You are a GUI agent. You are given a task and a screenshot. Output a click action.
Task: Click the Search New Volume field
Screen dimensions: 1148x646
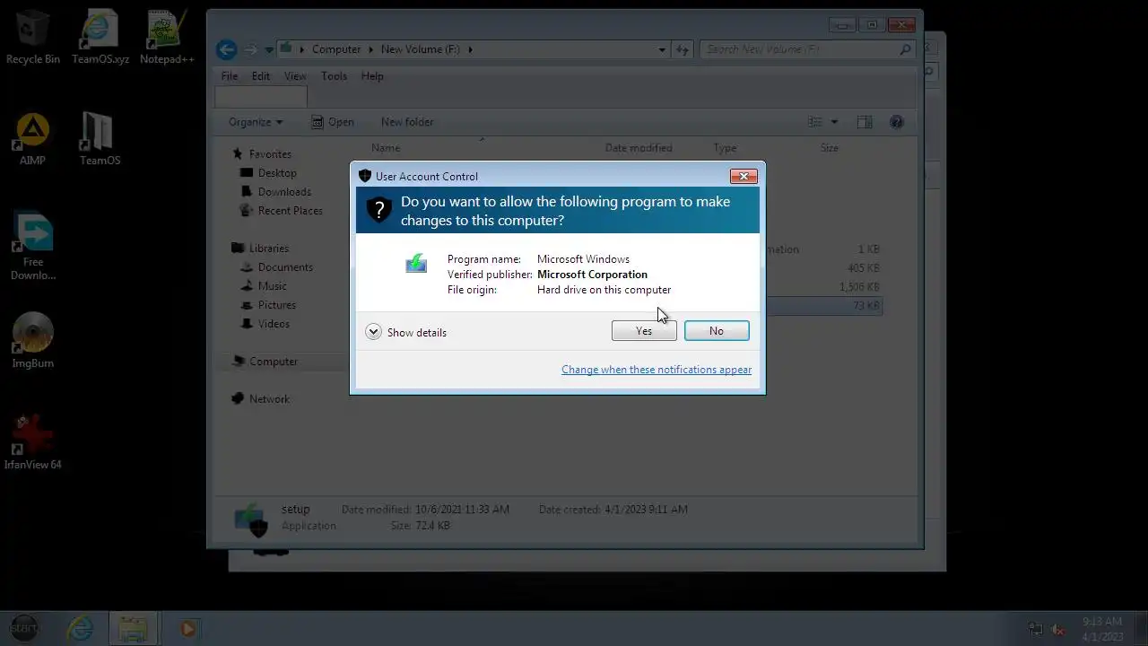click(807, 49)
